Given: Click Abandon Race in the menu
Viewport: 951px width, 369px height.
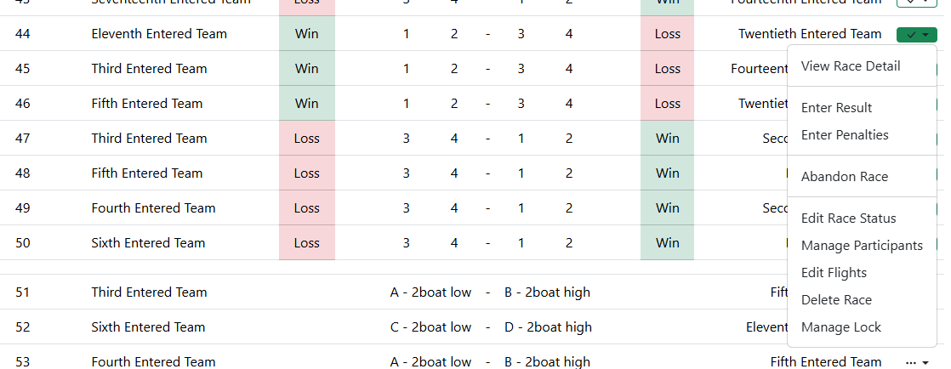Looking at the screenshot, I should (844, 177).
